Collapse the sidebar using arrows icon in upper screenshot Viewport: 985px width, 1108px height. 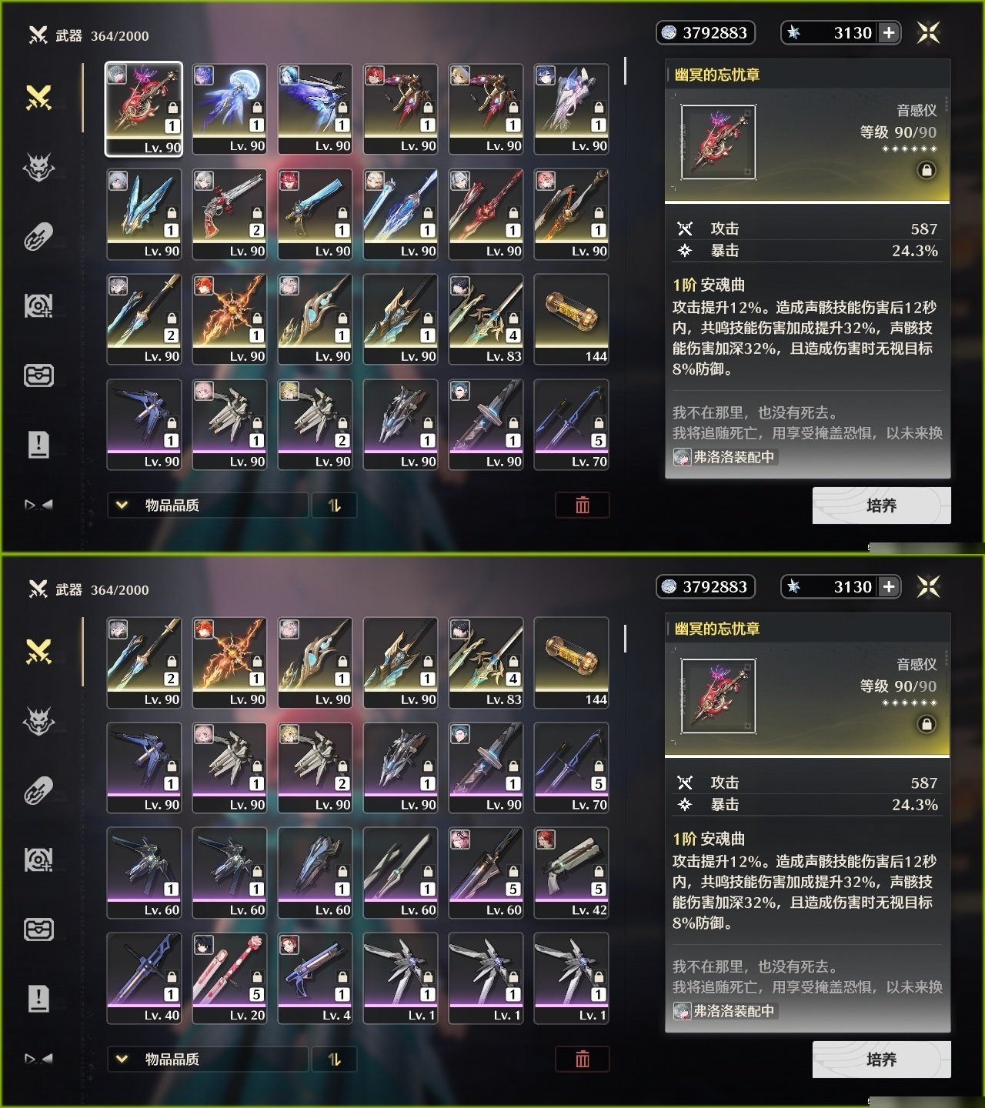pyautogui.click(x=38, y=505)
